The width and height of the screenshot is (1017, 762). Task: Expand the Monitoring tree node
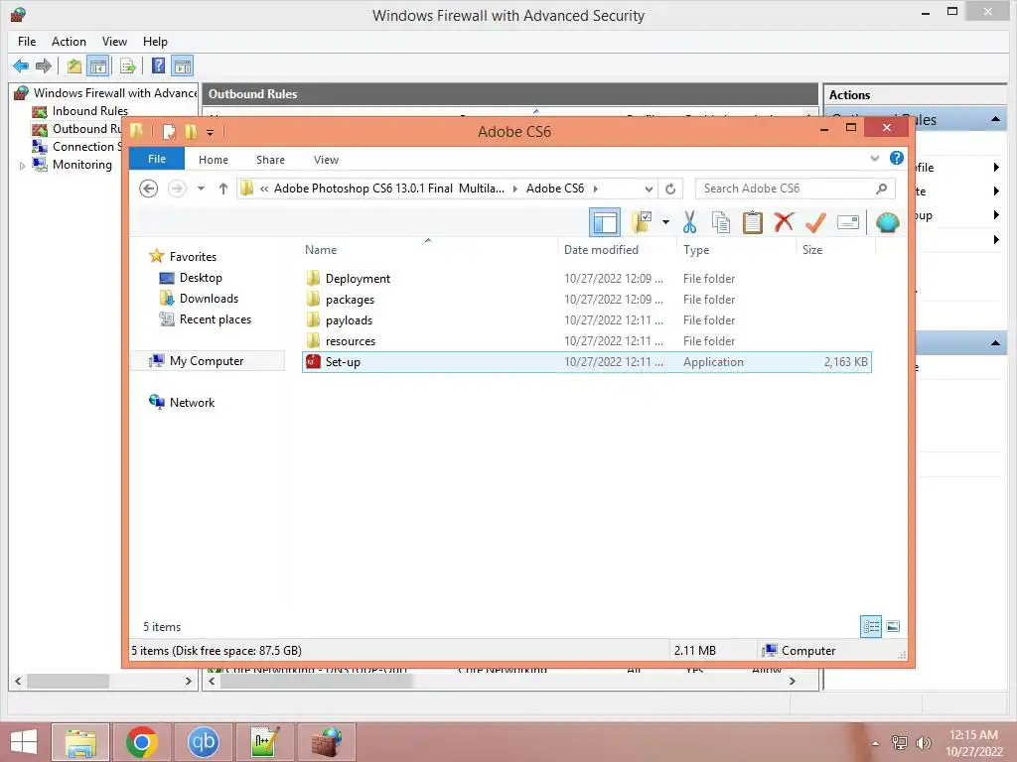(x=22, y=166)
